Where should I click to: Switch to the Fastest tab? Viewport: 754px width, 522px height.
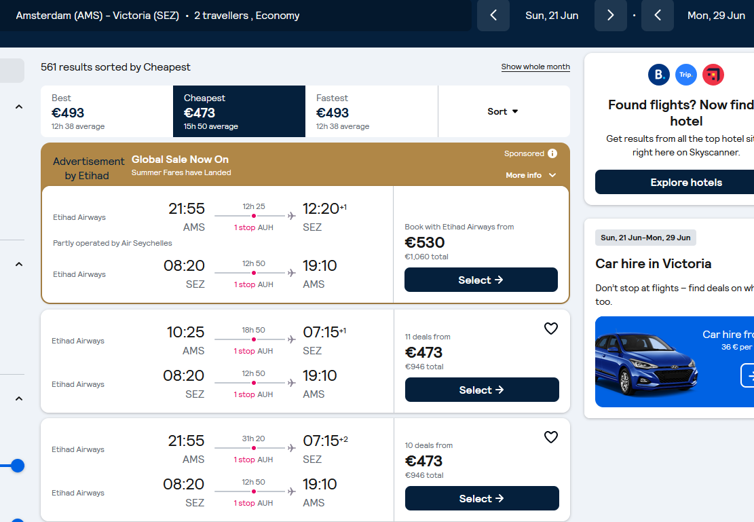coord(371,111)
